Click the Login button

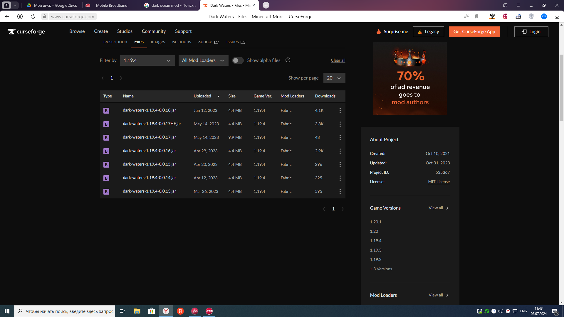pos(531,32)
